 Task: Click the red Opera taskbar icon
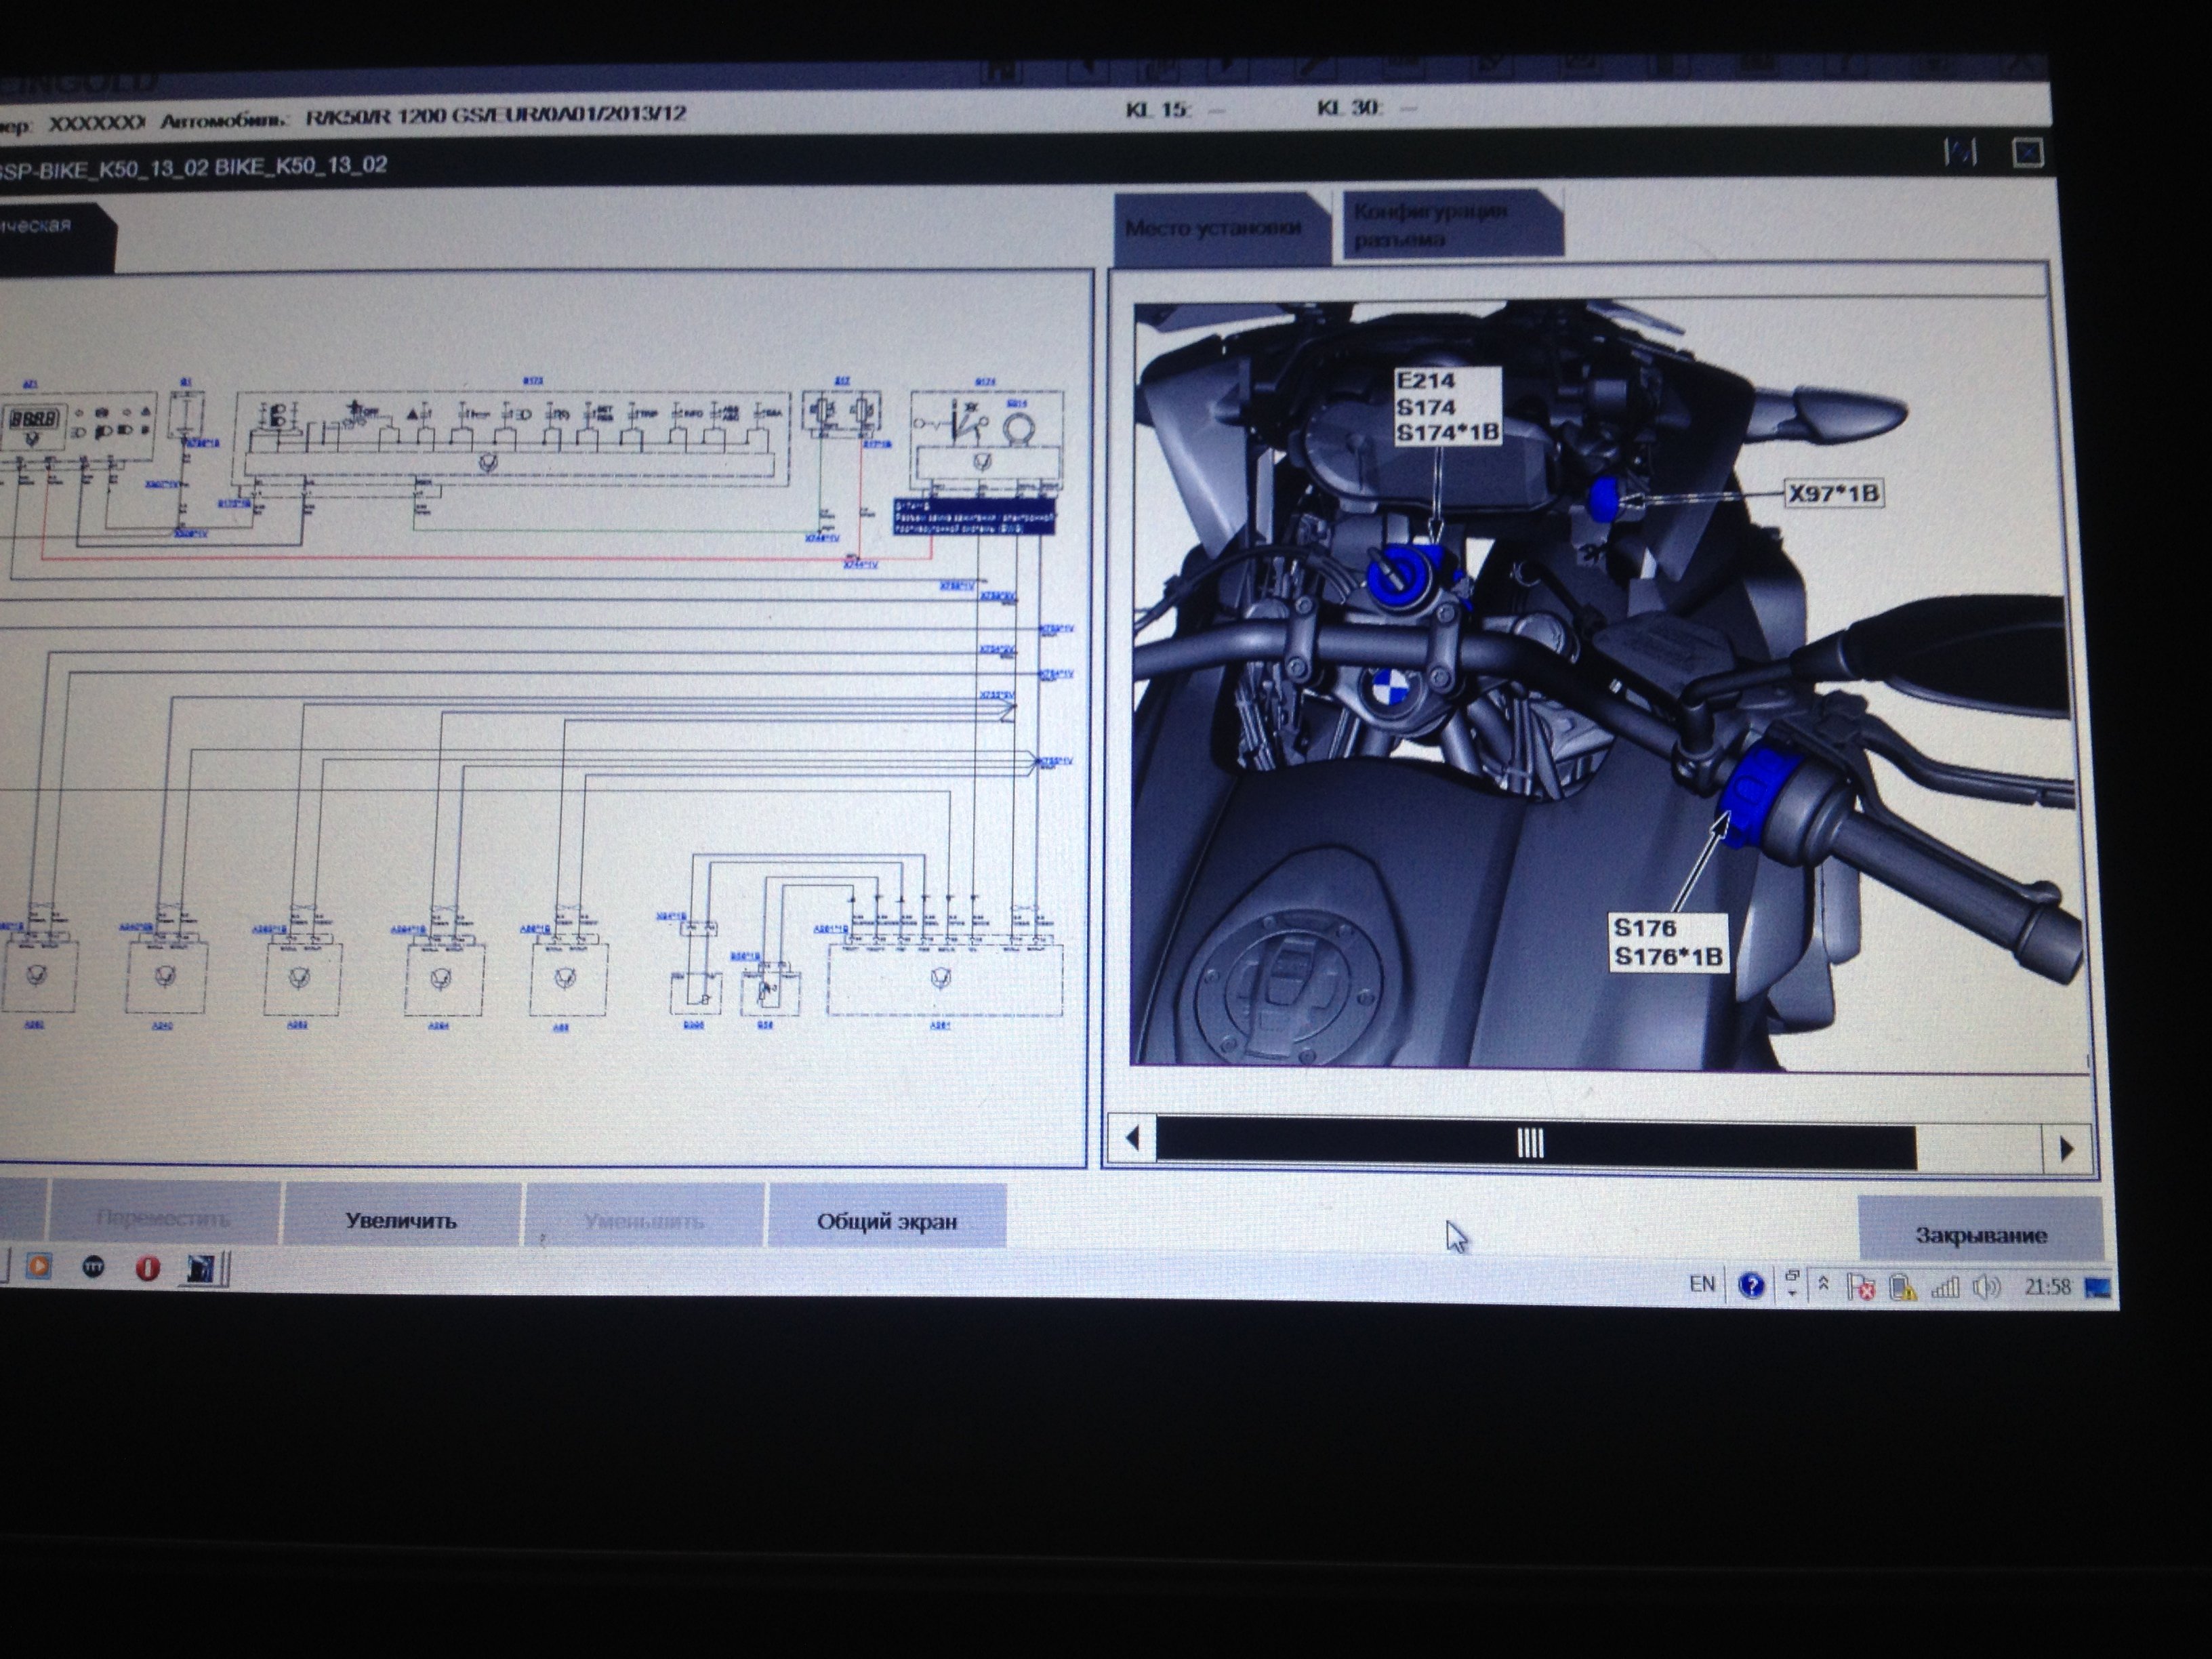coord(147,1268)
